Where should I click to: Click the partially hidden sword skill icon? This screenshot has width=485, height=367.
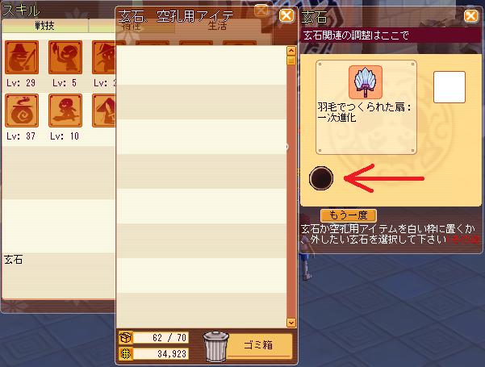click(104, 111)
